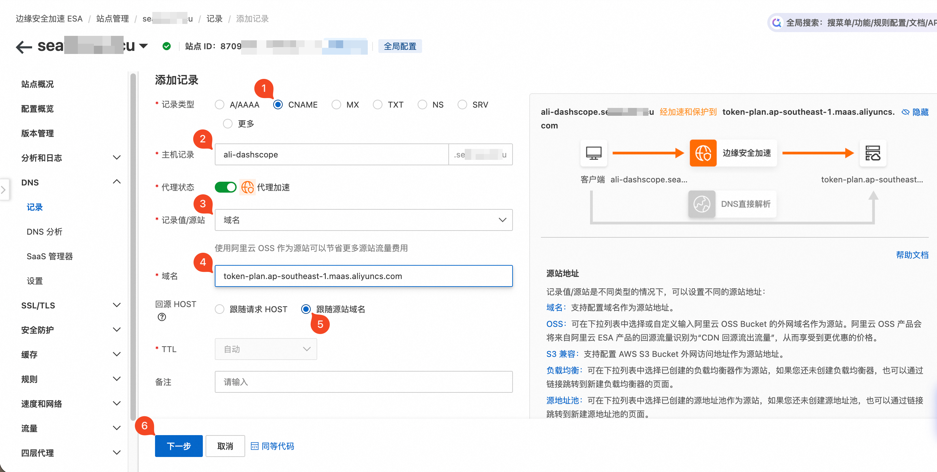The height and width of the screenshot is (472, 937).
Task: Click the 域名 input field
Action: (363, 276)
